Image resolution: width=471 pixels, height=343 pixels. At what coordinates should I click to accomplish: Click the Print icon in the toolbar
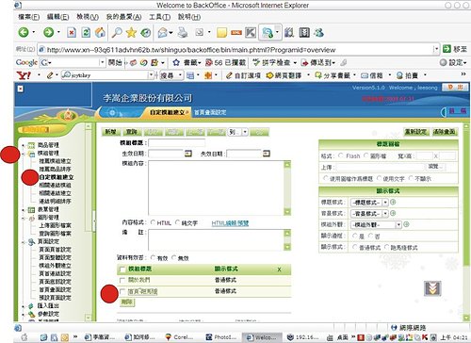click(183, 32)
